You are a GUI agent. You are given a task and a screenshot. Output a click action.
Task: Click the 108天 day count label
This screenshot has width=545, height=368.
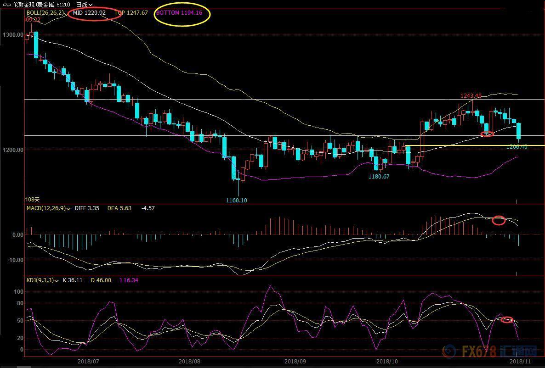[x=33, y=200]
